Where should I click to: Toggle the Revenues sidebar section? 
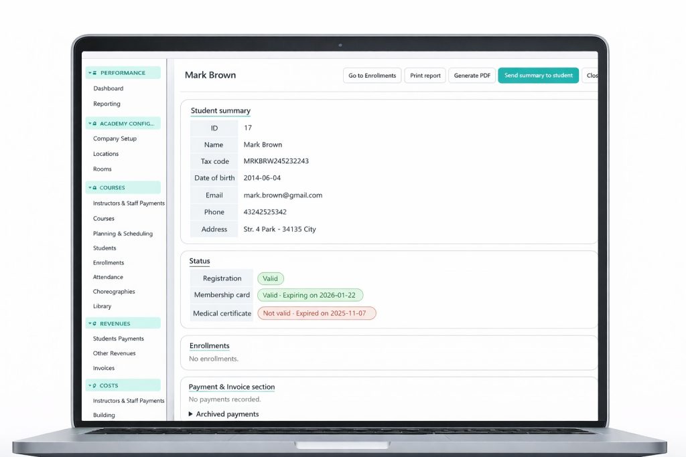tap(123, 324)
